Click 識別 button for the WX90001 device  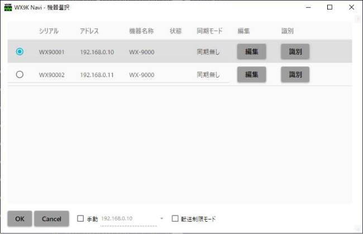coord(295,52)
